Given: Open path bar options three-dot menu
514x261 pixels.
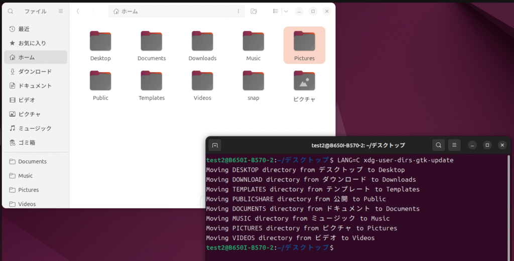Looking at the screenshot, I should pyautogui.click(x=238, y=11).
